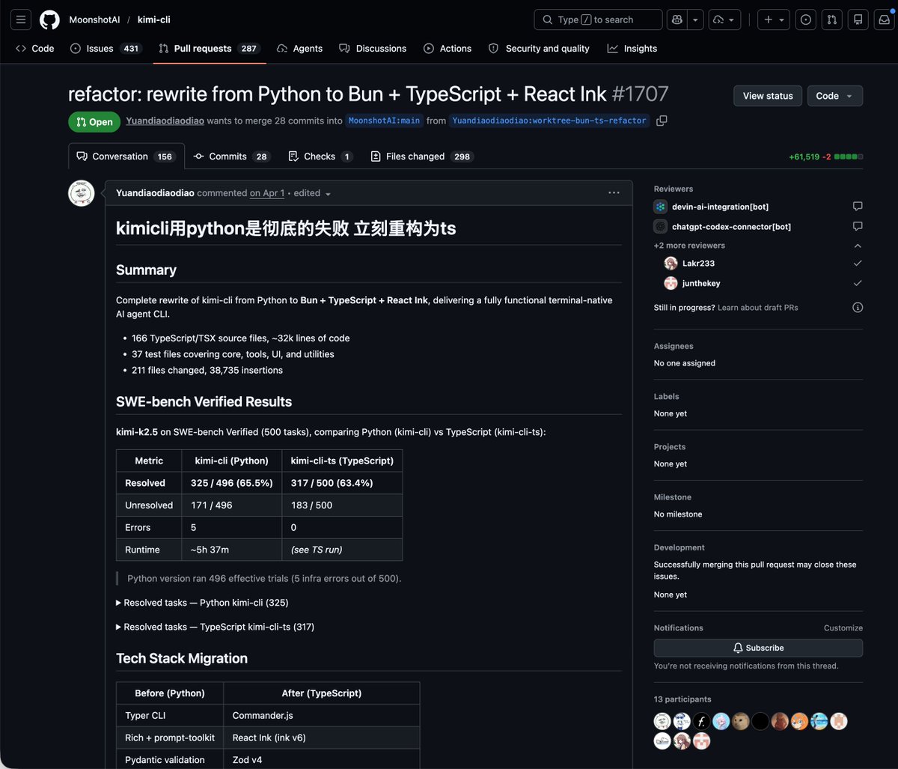898x769 pixels.
Task: Click the GitHub logo icon
Action: (49, 19)
